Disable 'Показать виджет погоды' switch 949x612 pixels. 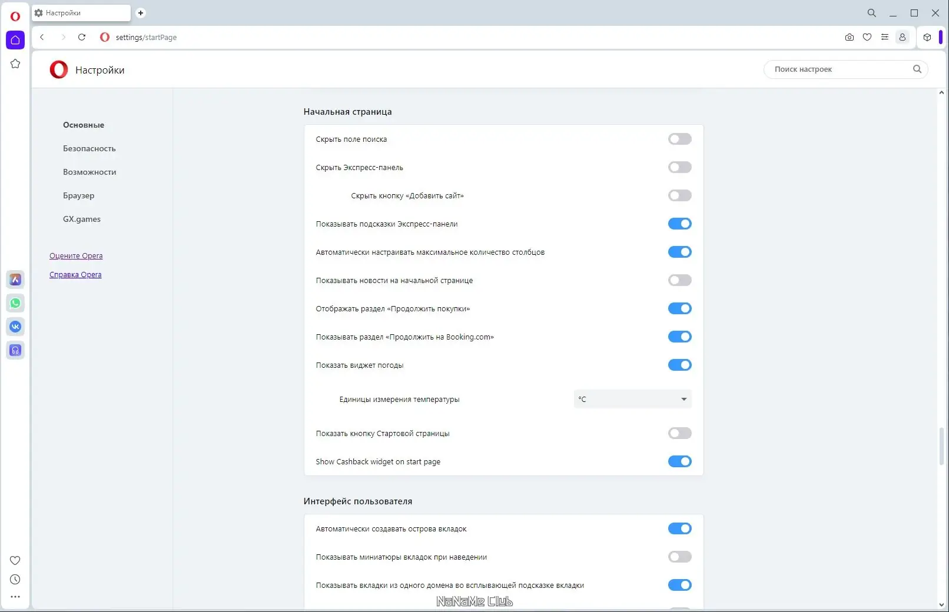[679, 365]
